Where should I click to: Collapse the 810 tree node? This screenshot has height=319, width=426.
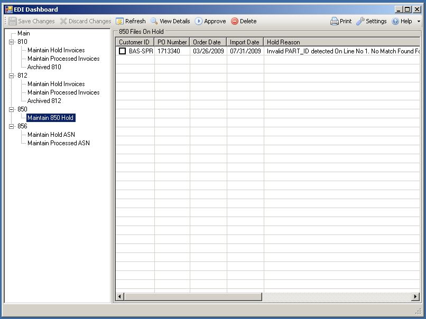(x=12, y=42)
